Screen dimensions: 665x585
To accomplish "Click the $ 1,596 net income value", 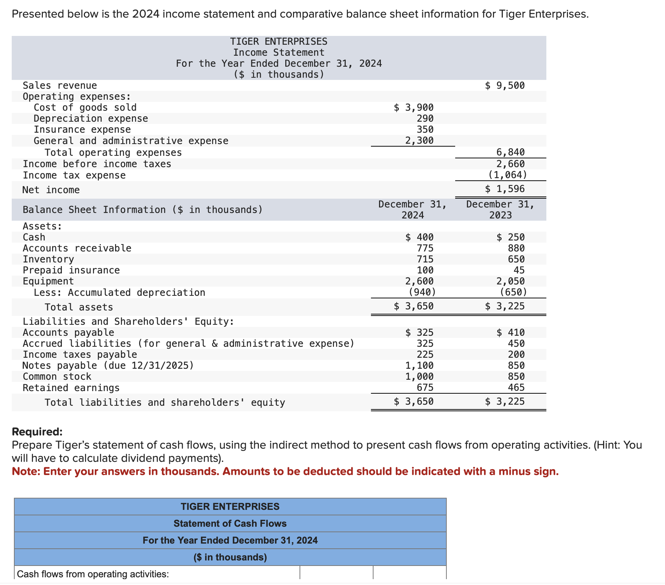I will coord(505,189).
